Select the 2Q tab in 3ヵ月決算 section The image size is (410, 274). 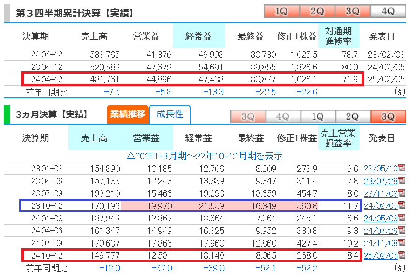tap(353, 116)
